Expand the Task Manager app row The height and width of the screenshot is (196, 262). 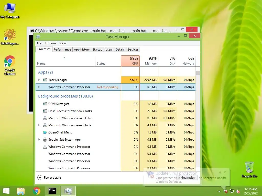coord(39,80)
